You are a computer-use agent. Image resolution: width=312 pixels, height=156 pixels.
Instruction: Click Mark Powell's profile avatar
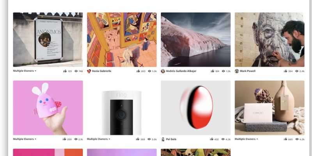tap(237, 71)
